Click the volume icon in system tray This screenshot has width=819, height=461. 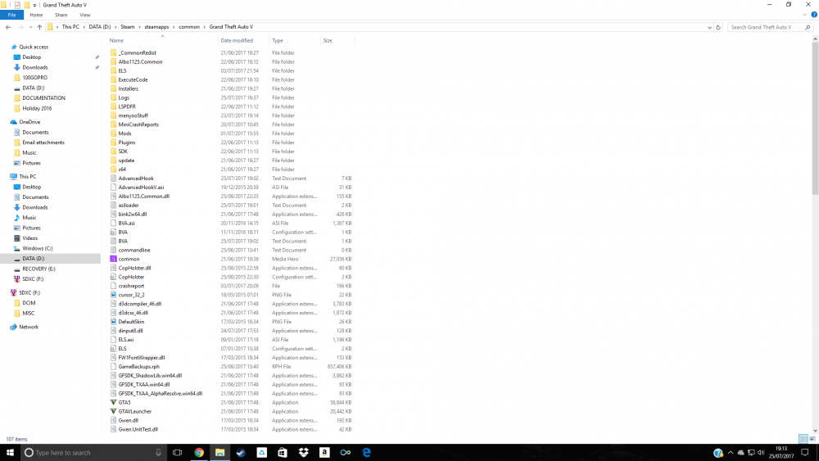[761, 452]
